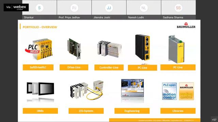Click the ProMaster software screenshot image
The width and height of the screenshot is (218, 122).
pos(133,88)
